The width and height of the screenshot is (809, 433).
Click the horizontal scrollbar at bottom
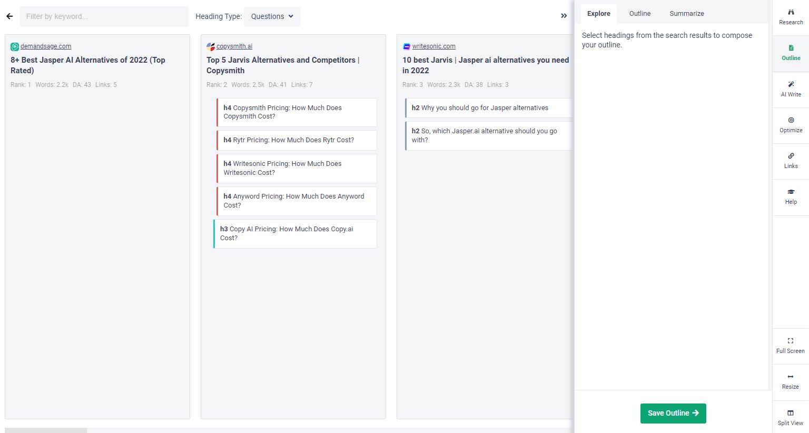pyautogui.click(x=46, y=430)
